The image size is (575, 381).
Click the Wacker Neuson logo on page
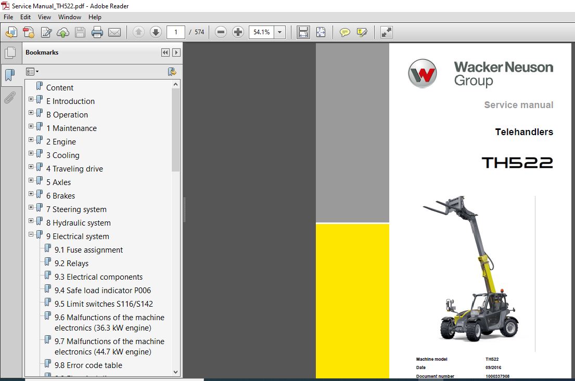pos(423,73)
